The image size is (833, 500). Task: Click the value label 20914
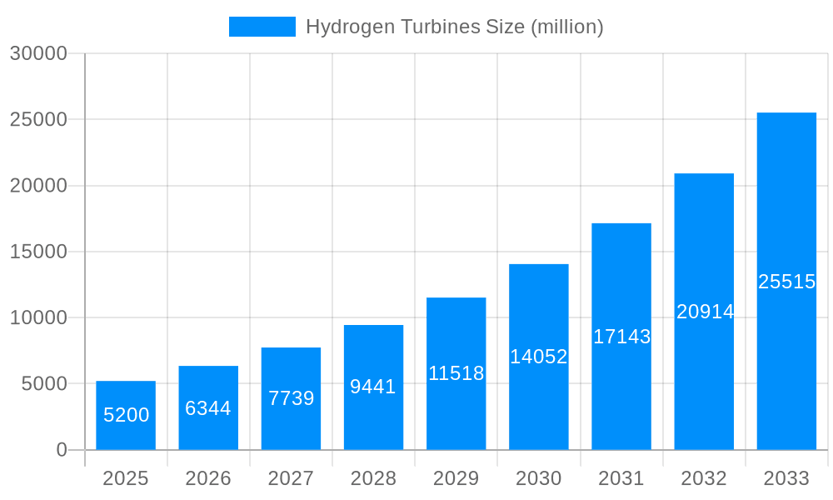(x=703, y=312)
